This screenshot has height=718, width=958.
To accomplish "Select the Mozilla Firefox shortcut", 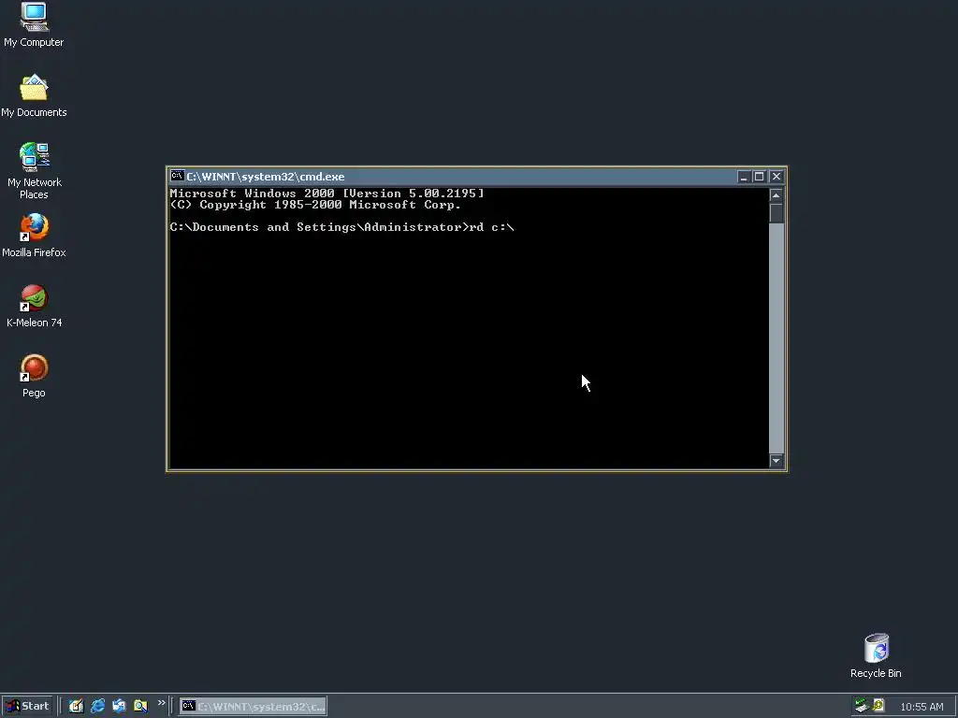I will (x=34, y=235).
